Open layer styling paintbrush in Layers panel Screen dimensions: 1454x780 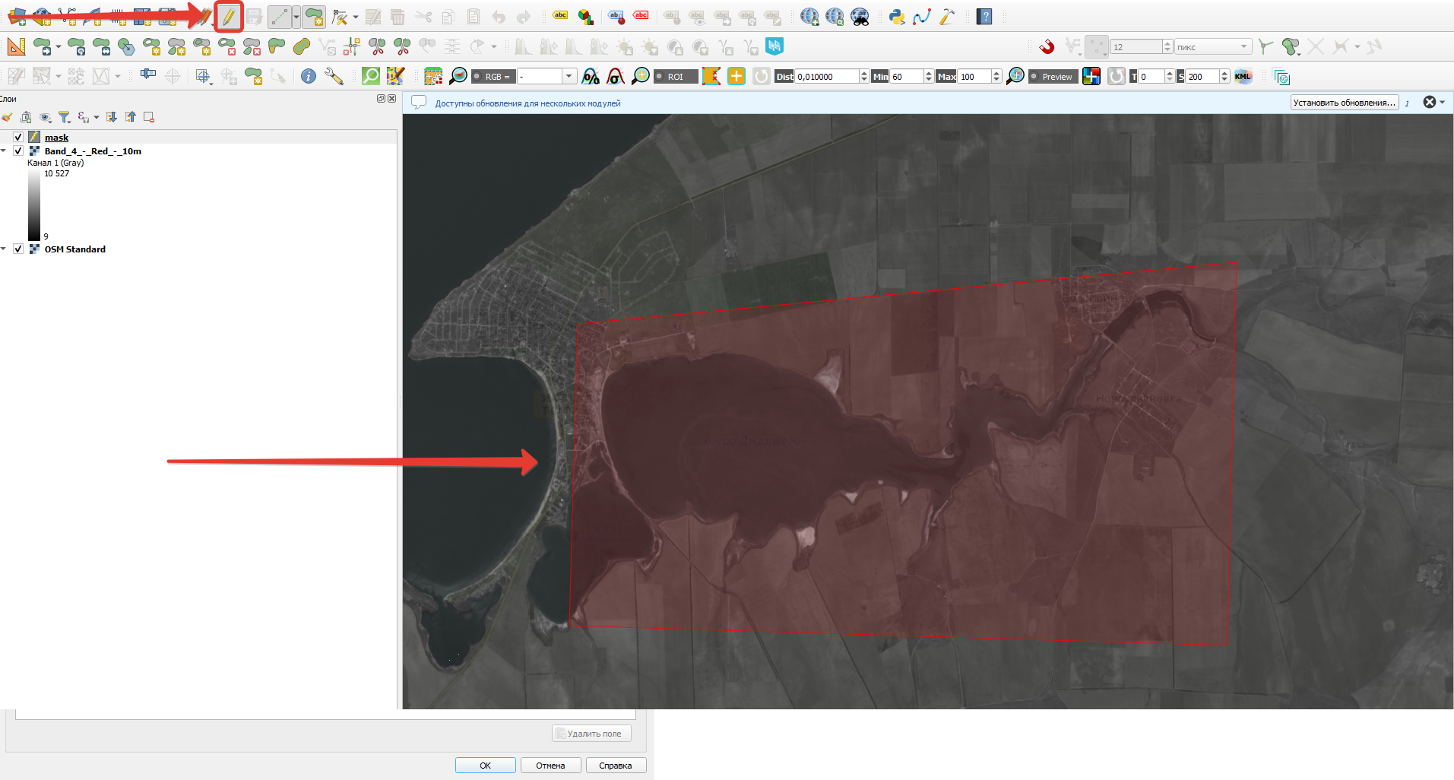(x=7, y=117)
